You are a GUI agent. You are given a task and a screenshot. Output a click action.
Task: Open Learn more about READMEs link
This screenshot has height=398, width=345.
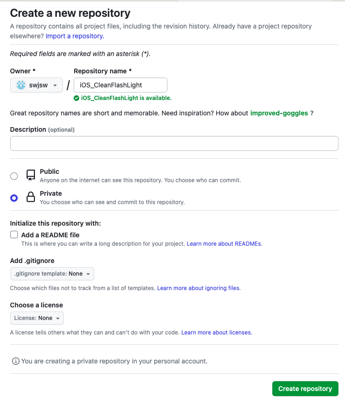coord(224,244)
